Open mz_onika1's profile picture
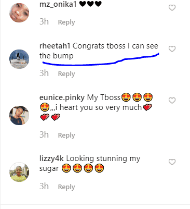 click(x=19, y=13)
